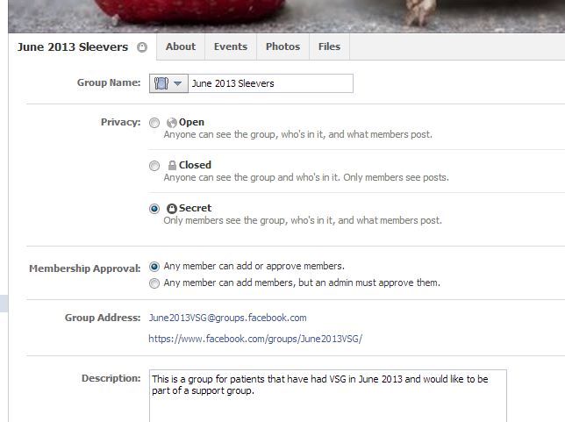Click into the Group Name text field
This screenshot has height=422, width=565.
point(270,83)
